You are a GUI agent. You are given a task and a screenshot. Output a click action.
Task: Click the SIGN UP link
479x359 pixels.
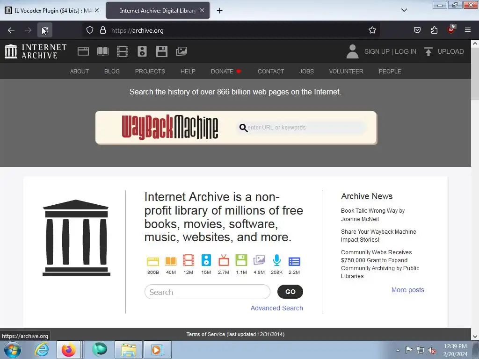coord(377,51)
